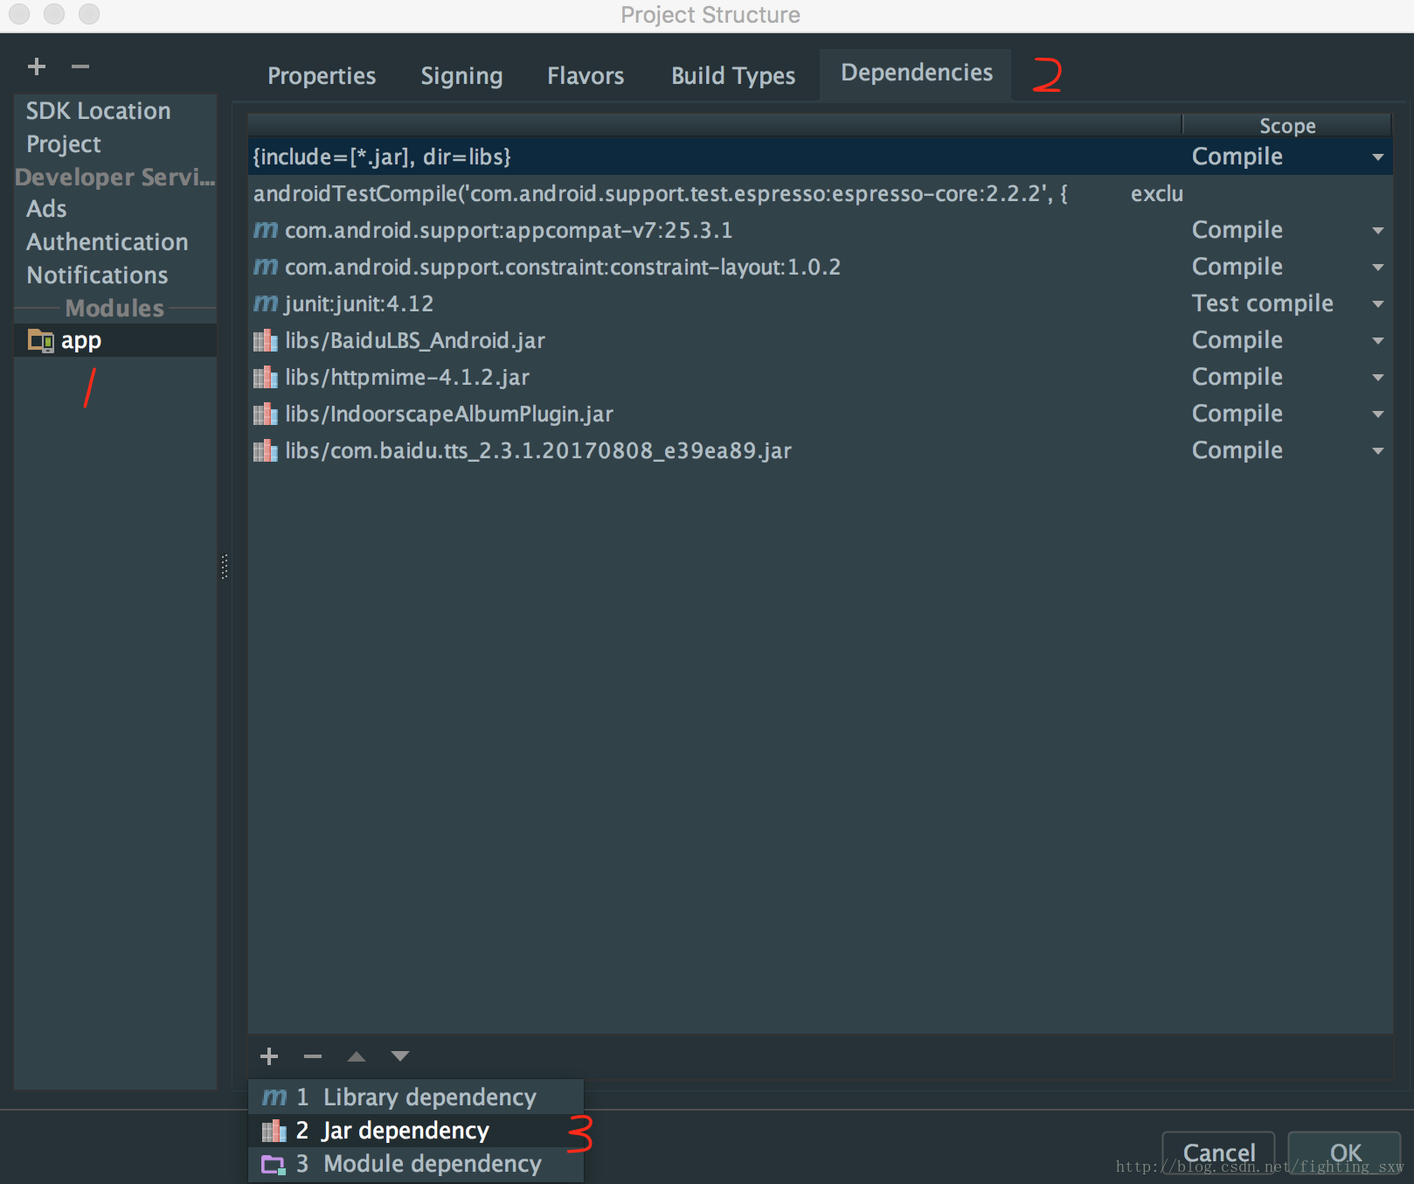Move the dependency down with the down arrow

click(400, 1056)
